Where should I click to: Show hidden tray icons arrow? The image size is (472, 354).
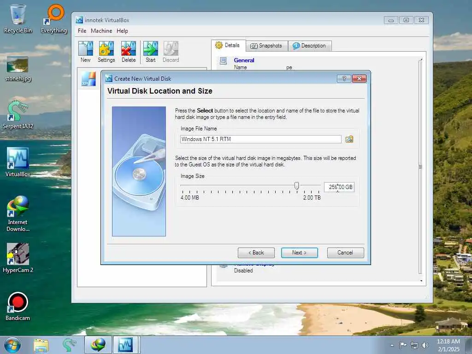392,345
